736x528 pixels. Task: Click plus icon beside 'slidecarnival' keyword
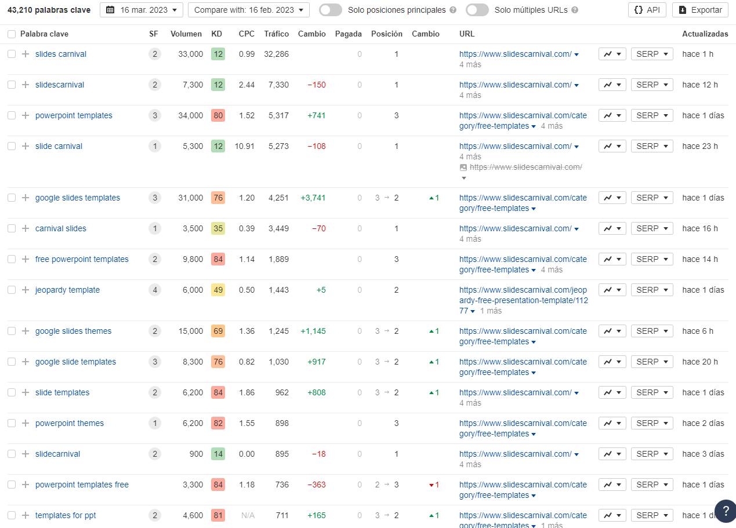(x=26, y=454)
